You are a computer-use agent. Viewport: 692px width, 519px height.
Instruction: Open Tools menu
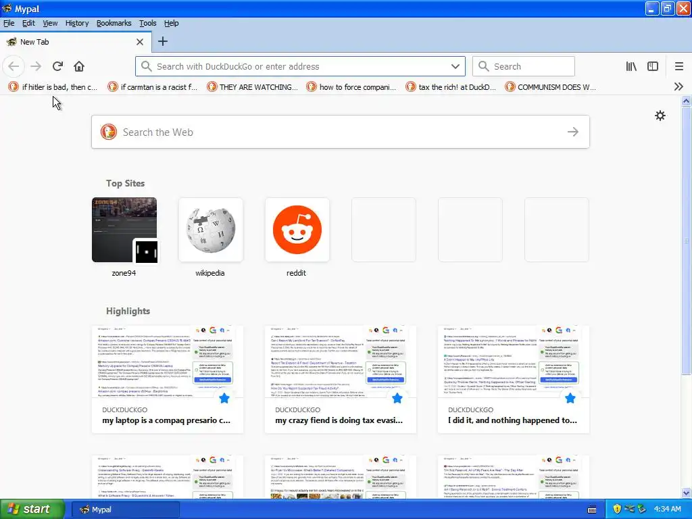pos(147,23)
